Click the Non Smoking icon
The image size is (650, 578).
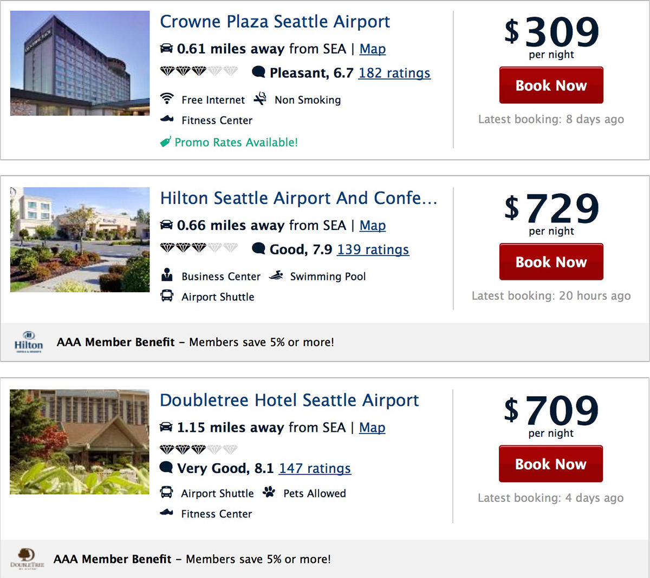point(261,98)
